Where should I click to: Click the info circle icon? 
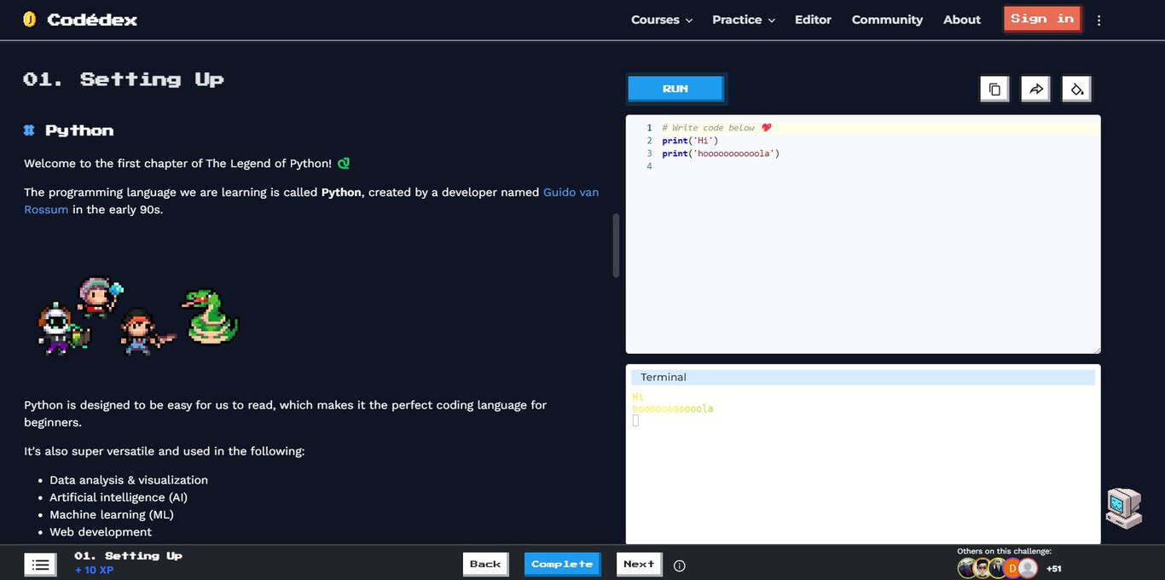[680, 565]
